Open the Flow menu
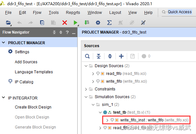The image size is (196, 134). click(37, 13)
